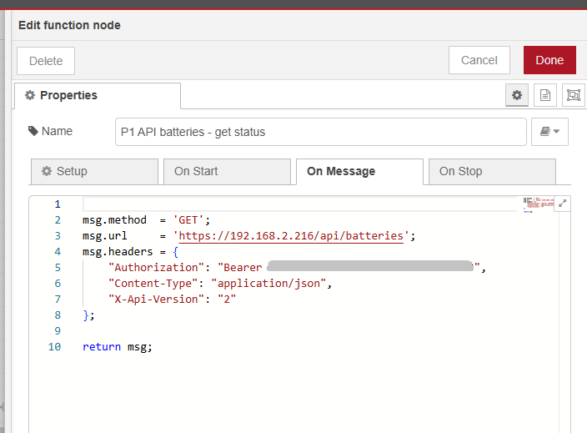Screen dimensions: 587x433
Task: Switch to the Setup tab
Action: click(94, 171)
